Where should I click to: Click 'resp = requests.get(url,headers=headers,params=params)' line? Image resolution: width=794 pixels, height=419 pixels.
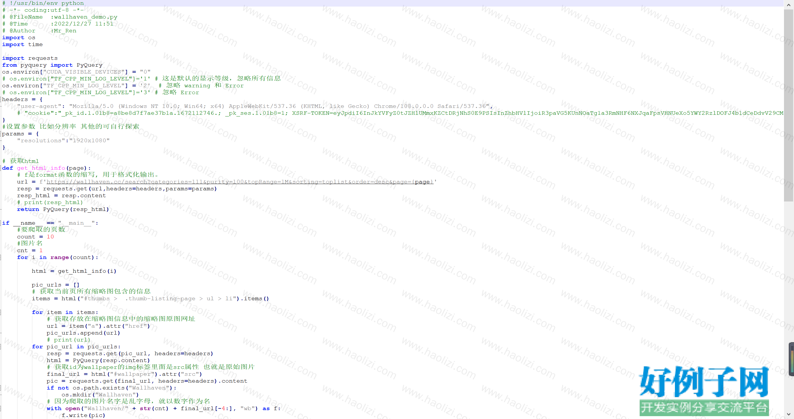(x=117, y=189)
